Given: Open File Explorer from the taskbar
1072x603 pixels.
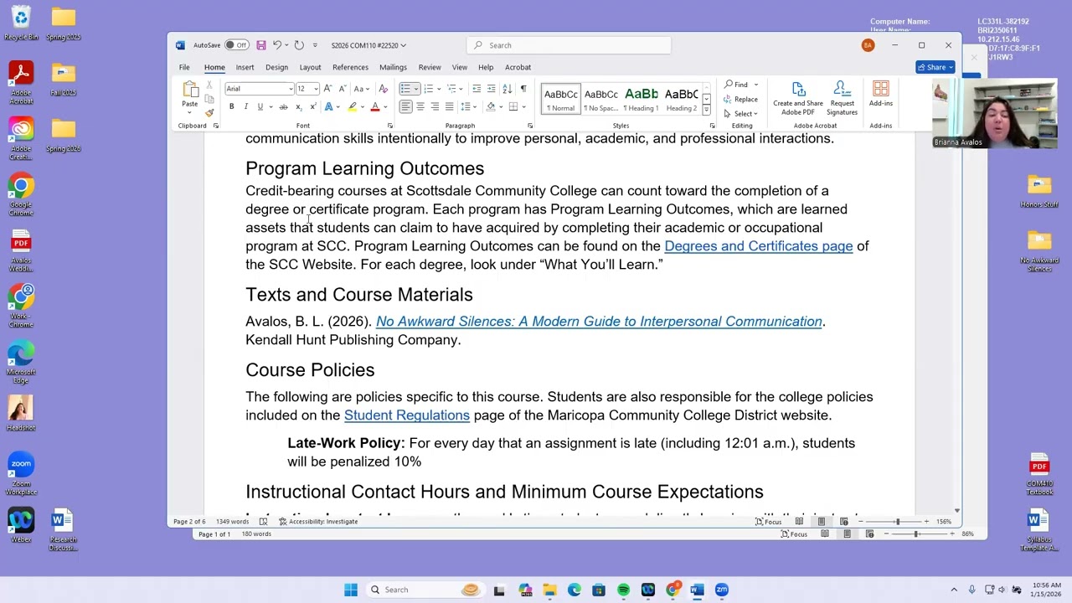Looking at the screenshot, I should (x=549, y=590).
